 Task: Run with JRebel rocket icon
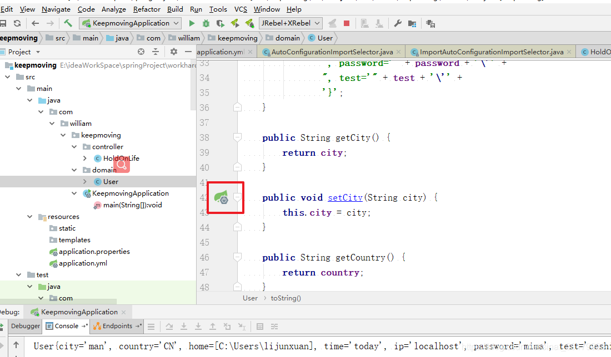235,23
